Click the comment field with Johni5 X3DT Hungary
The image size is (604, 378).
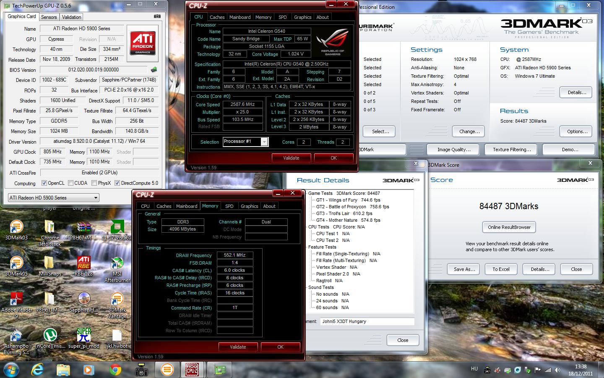[x=367, y=321]
